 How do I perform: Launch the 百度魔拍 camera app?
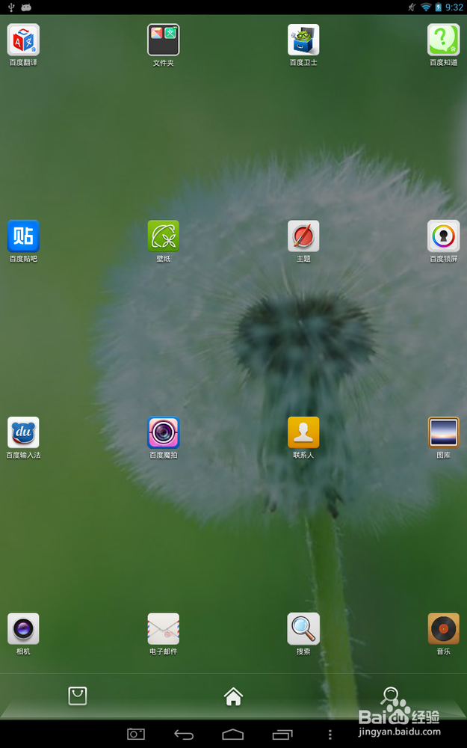[164, 432]
